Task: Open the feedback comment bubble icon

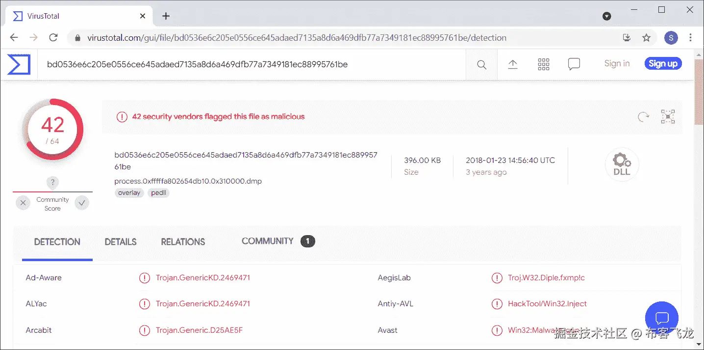Action: coord(574,64)
